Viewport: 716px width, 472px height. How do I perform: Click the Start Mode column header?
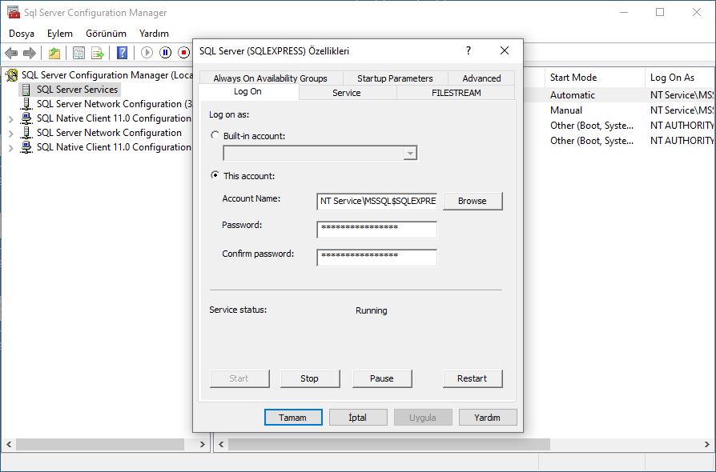[594, 78]
